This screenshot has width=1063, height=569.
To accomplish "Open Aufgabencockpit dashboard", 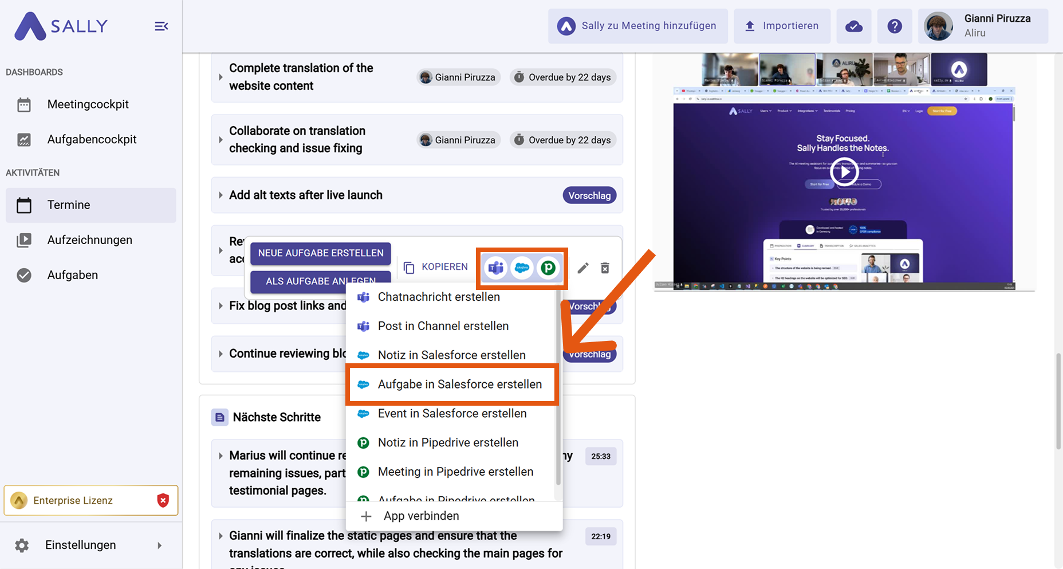I will (91, 139).
